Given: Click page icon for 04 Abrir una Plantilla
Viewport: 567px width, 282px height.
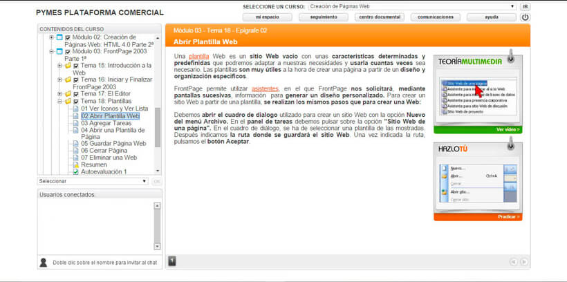Looking at the screenshot, I should click(75, 130).
